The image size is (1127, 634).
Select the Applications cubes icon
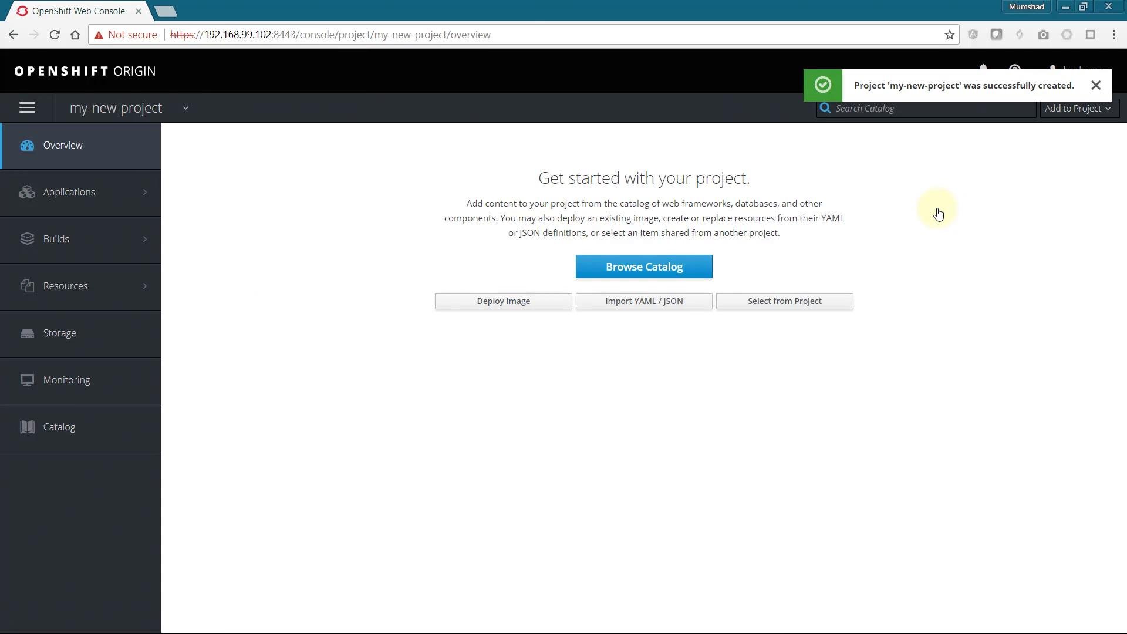coord(27,193)
